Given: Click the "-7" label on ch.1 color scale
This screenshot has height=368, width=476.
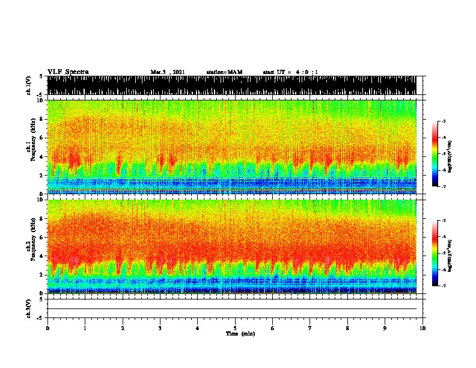Looking at the screenshot, I should (444, 186).
